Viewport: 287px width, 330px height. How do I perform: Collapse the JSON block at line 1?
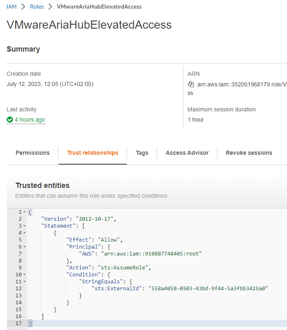25,212
